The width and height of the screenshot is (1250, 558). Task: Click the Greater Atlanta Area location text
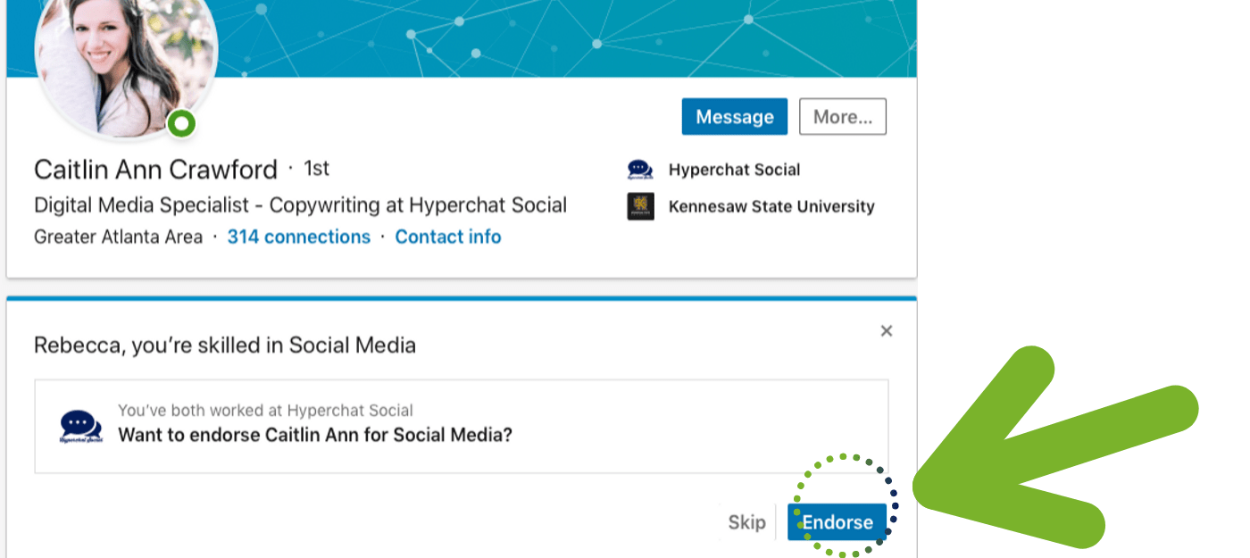[118, 237]
